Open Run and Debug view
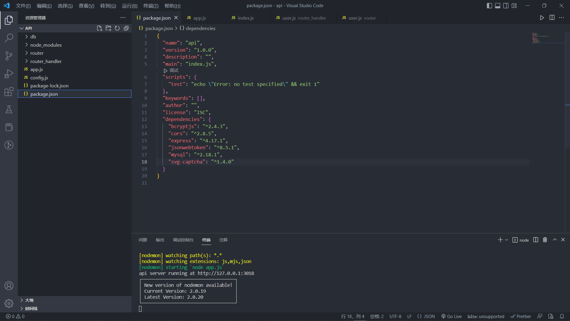Screen dimensions: 570x321 click(9, 73)
